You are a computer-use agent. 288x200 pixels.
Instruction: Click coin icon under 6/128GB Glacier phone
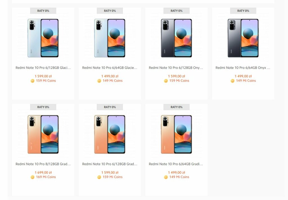32,81
